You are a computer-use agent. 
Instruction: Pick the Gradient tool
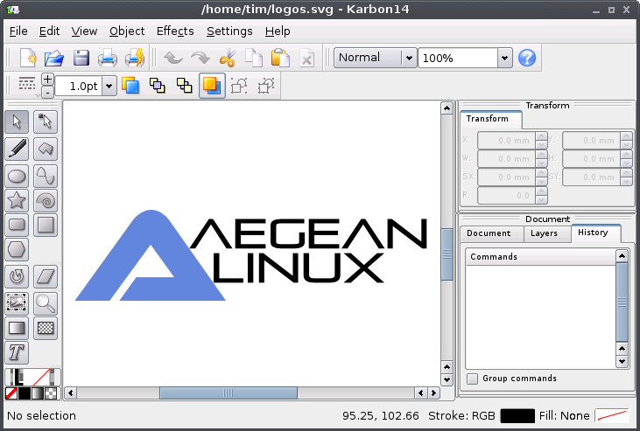pos(17,329)
